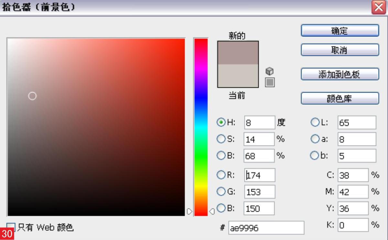Click the K black input showing 0
This screenshot has height=240, width=388.
pos(353,225)
